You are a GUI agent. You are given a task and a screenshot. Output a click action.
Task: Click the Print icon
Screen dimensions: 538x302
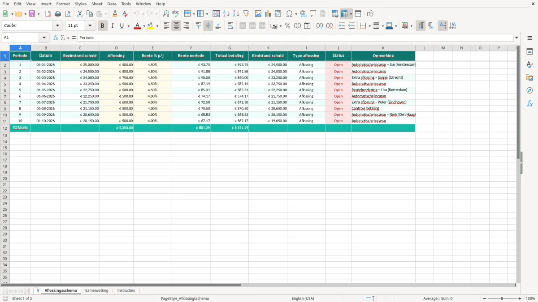58,14
